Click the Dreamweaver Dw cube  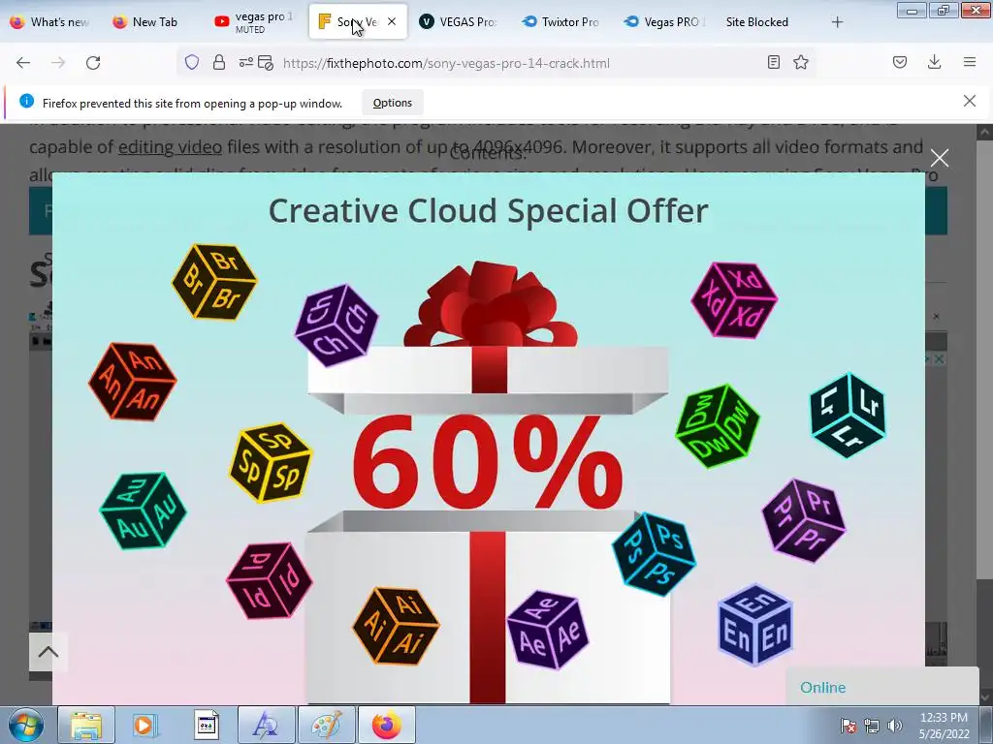(718, 426)
